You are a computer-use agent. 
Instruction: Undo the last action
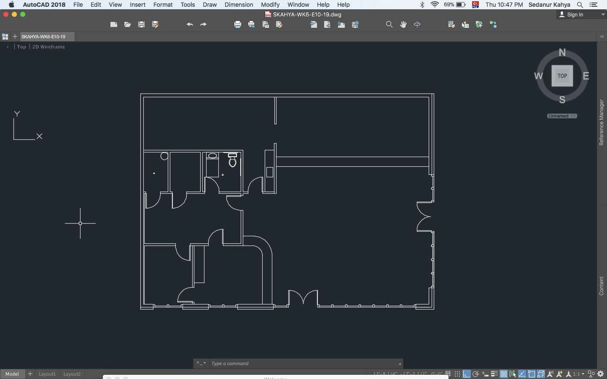(190, 24)
